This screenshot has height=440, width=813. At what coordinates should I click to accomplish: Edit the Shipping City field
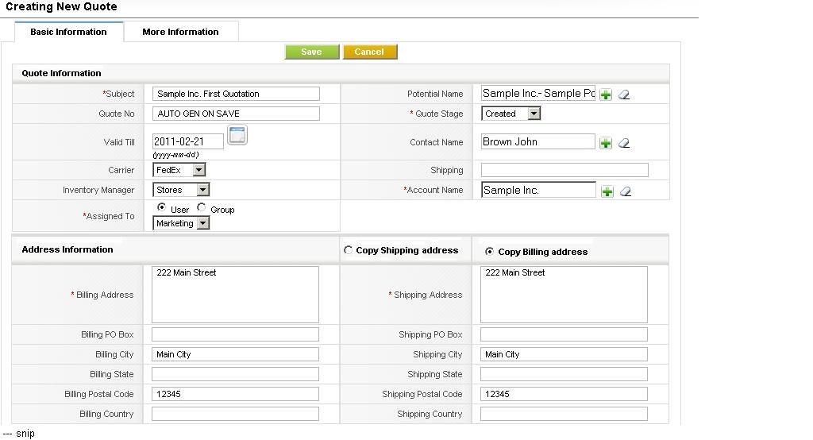[x=564, y=354]
